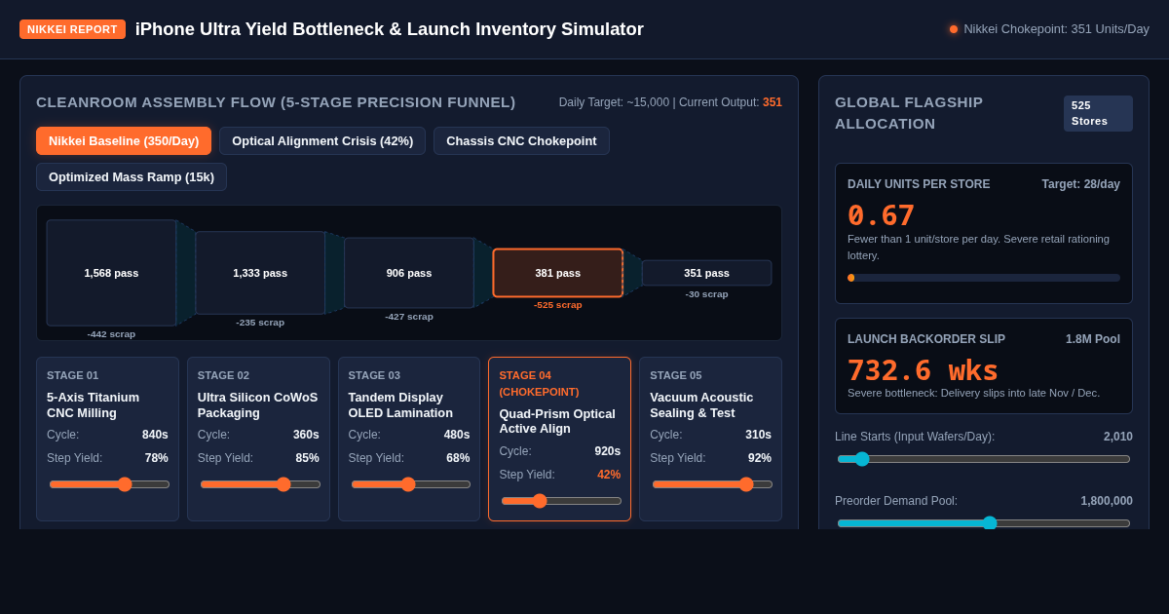This screenshot has width=1169, height=614.
Task: Click the 525 Stores badge
Action: tap(1098, 113)
